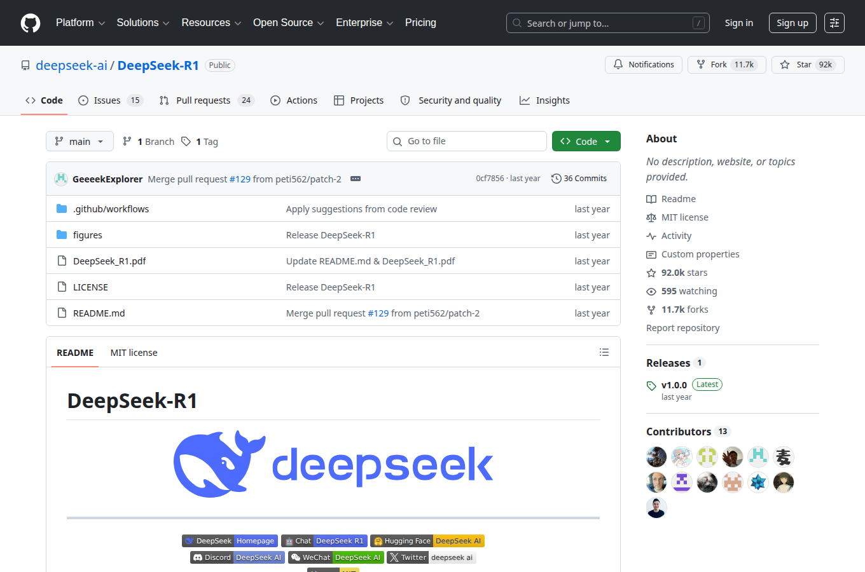Switch to the Actions tab
The width and height of the screenshot is (865, 572).
(x=294, y=100)
